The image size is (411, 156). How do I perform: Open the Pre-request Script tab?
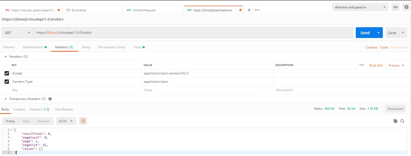coord(112,47)
